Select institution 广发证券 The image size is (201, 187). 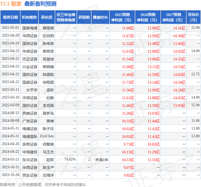tap(30, 121)
